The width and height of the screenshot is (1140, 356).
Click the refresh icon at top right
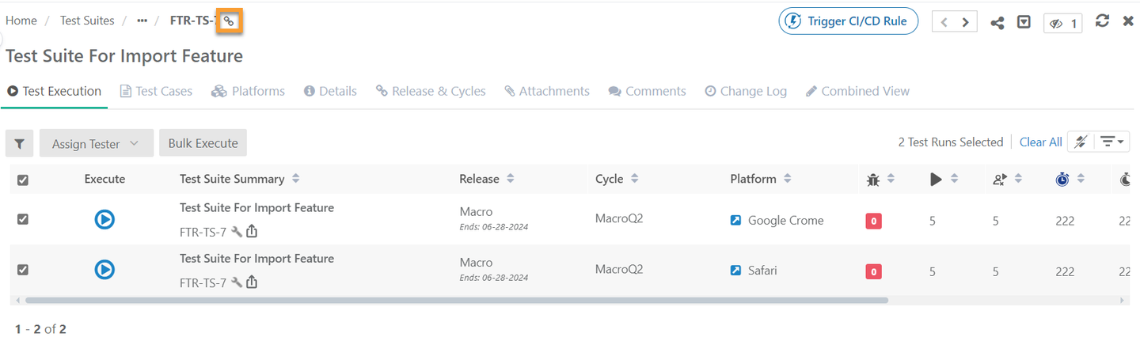pyautogui.click(x=1102, y=21)
